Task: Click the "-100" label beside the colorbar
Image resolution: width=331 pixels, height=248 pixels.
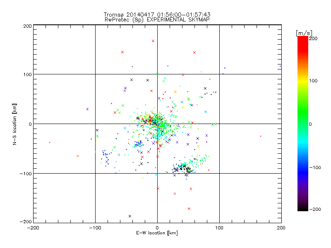Action: coord(315,168)
